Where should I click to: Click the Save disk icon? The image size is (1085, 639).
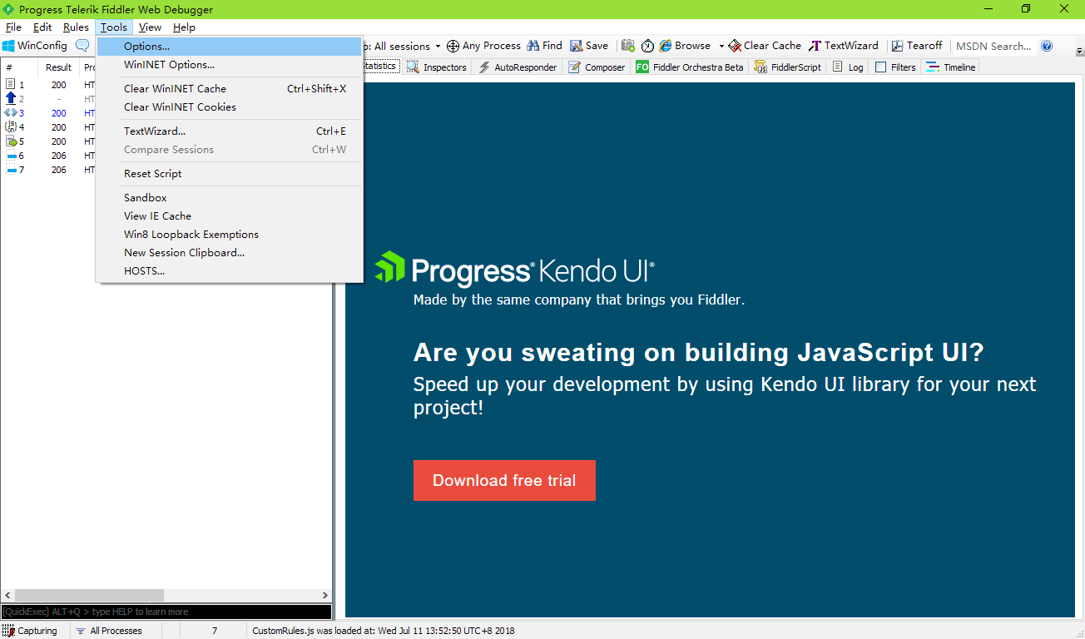[576, 46]
